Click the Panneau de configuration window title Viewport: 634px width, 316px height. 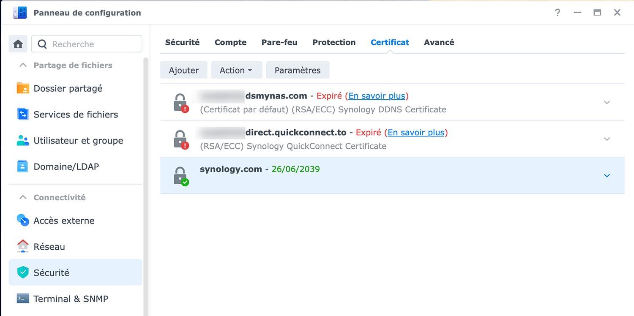coord(87,13)
